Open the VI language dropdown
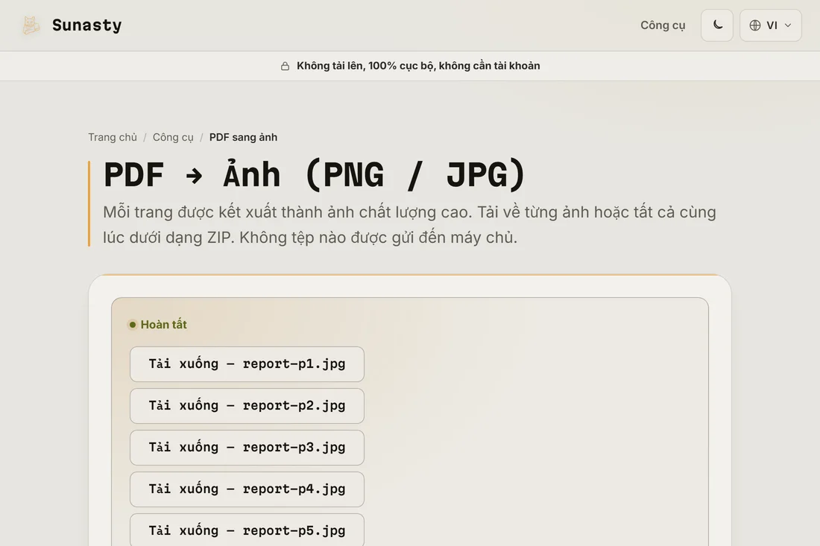Viewport: 820px width, 546px height. pos(770,25)
